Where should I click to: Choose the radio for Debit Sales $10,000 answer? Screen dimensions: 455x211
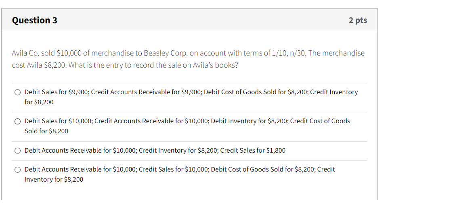pos(18,121)
